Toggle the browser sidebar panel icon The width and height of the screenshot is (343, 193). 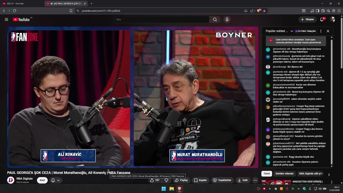pyautogui.click(x=318, y=11)
